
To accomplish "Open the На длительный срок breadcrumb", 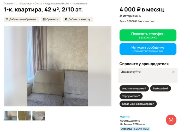I will click(57, 3).
